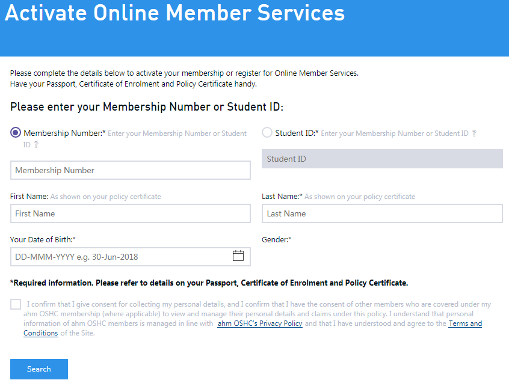Click help icon beside Membership Number hint

36,145
